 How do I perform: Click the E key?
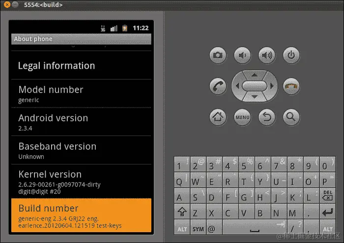[214, 180]
